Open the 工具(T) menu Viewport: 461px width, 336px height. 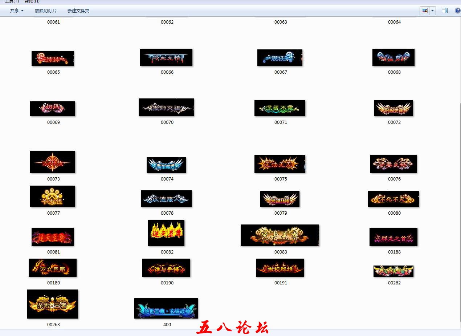[x=11, y=1]
